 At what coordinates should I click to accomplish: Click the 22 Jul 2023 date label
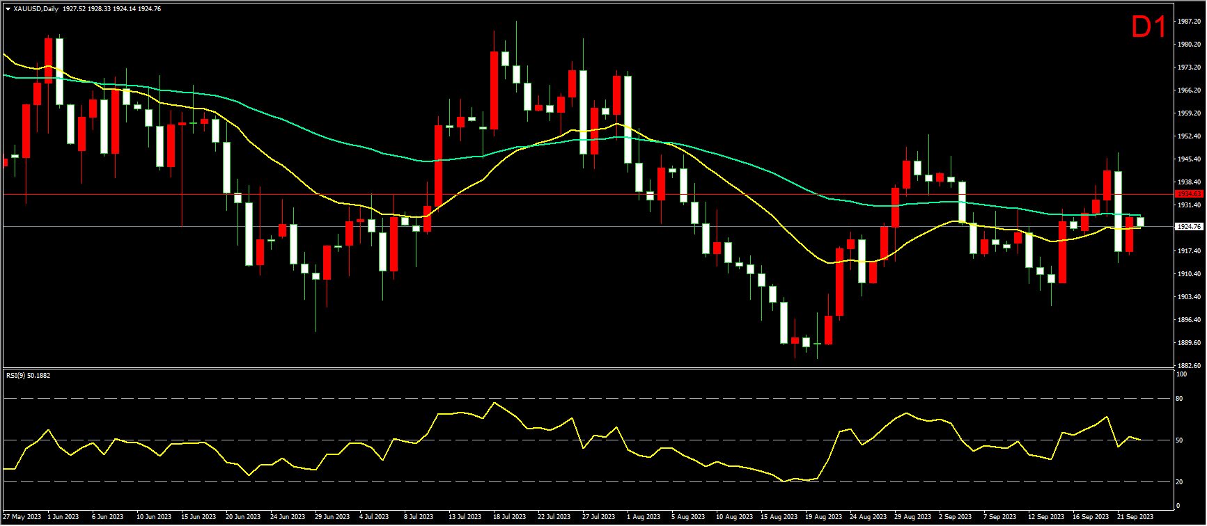554,517
